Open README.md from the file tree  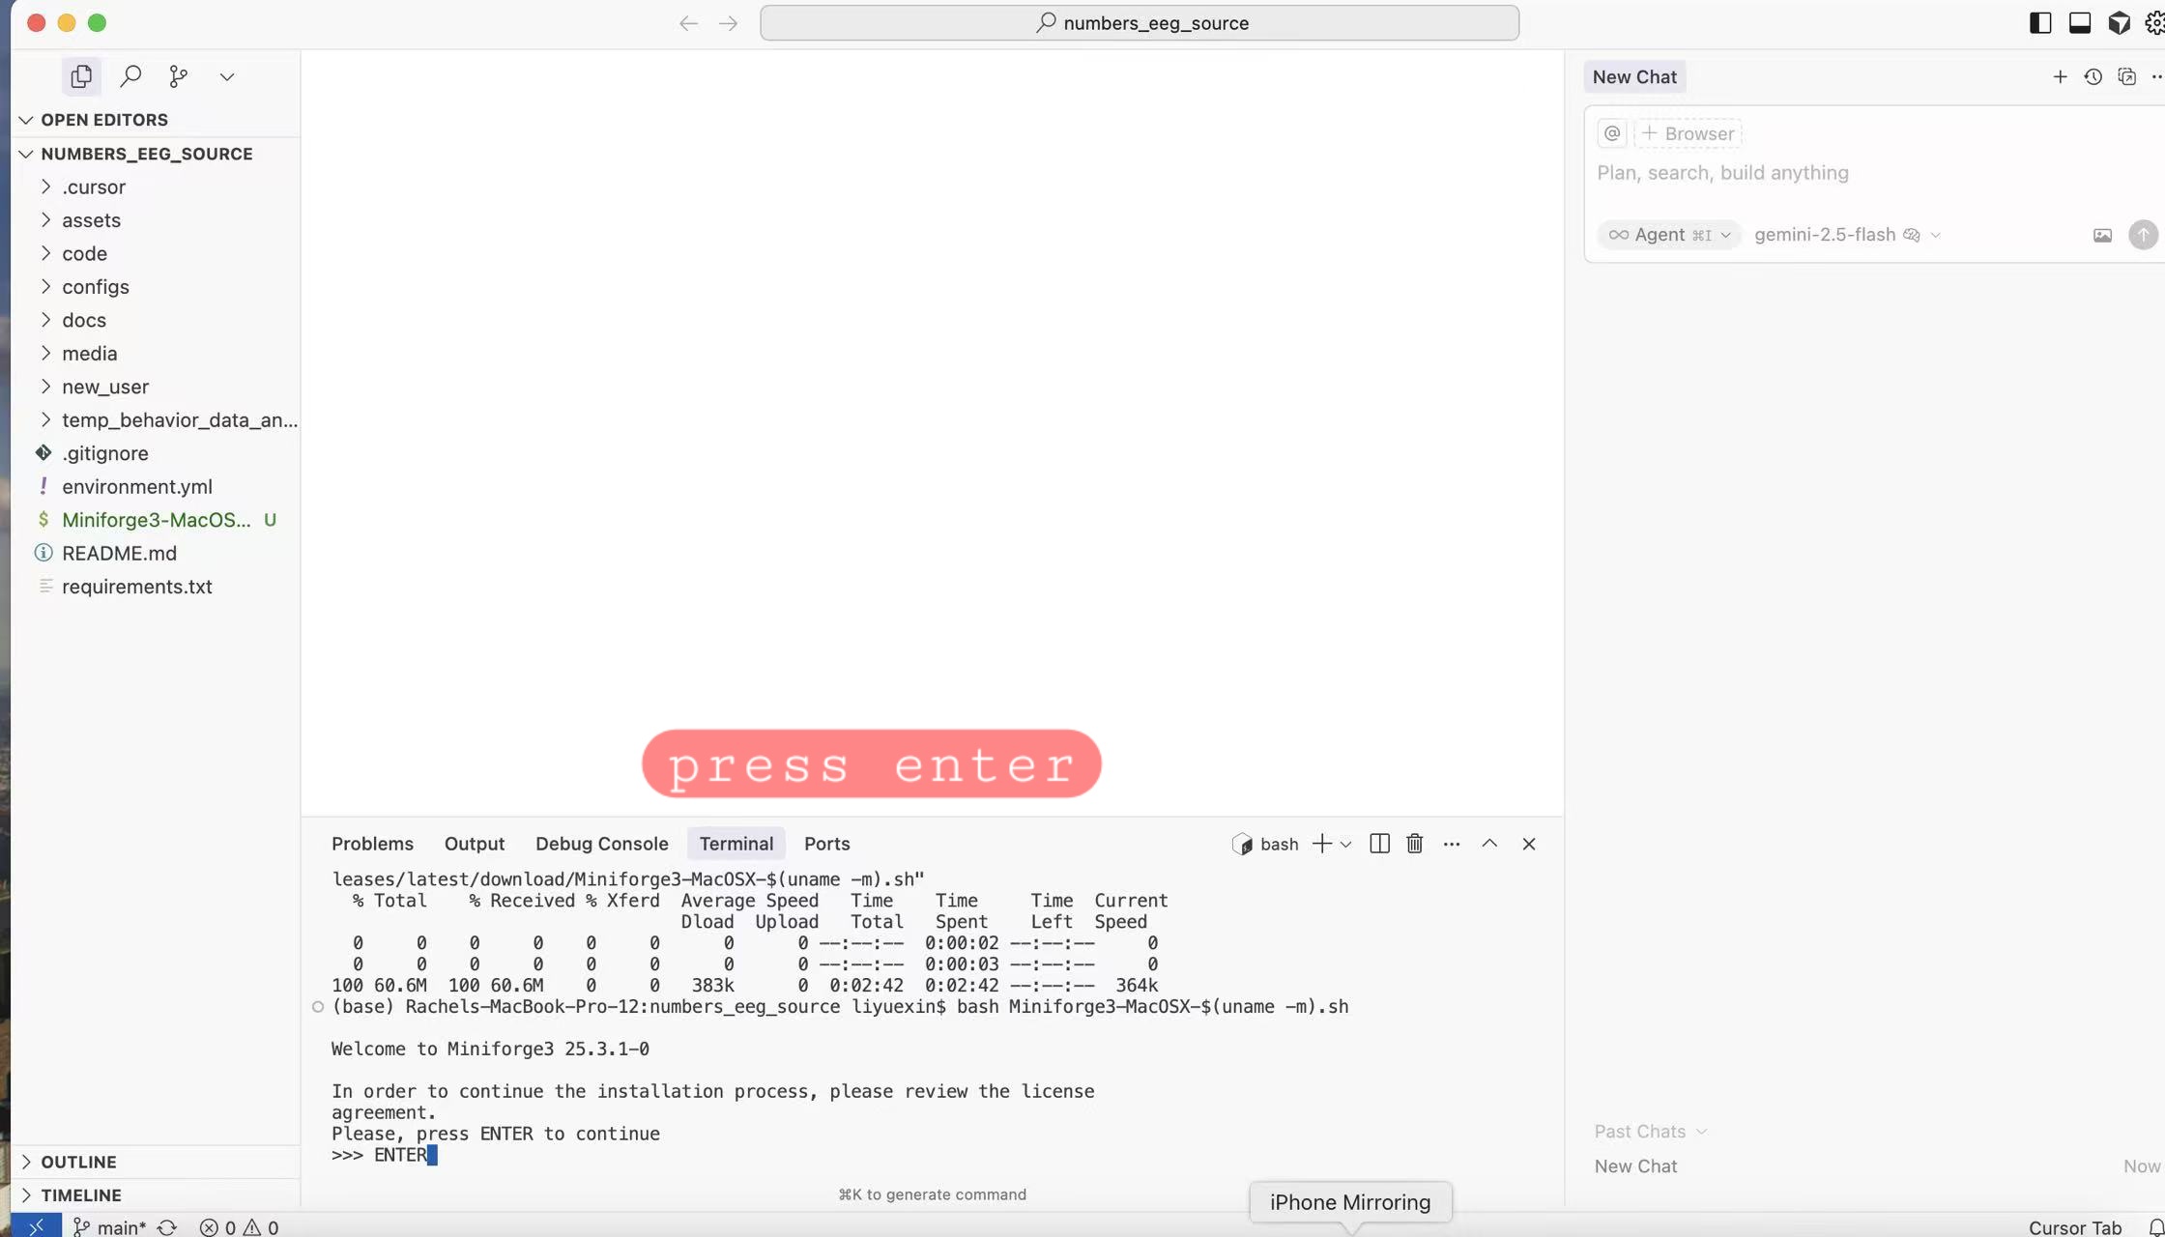tap(119, 553)
